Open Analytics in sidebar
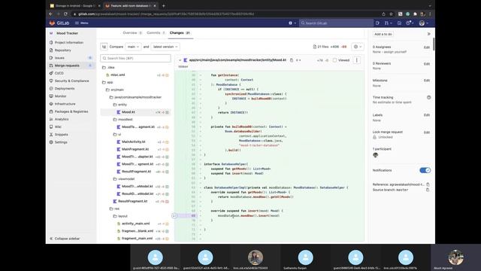Image resolution: width=481 pixels, height=271 pixels. [x=62, y=119]
